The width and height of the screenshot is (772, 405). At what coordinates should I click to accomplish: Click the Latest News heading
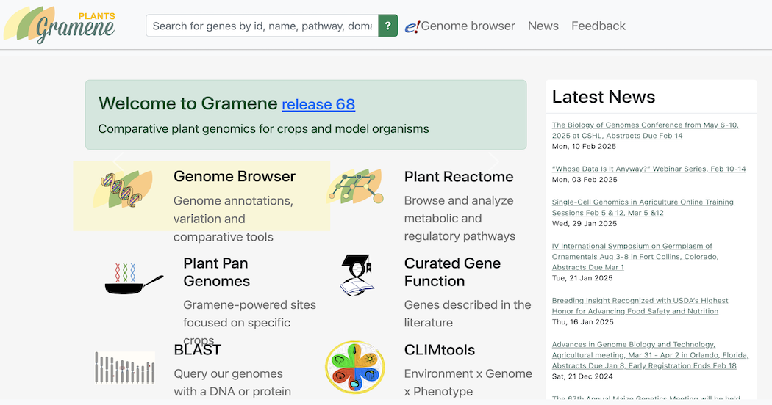pos(604,97)
